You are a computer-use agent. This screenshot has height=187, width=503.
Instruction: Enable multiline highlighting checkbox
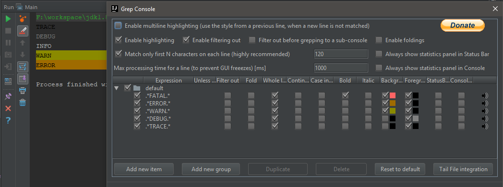coord(119,25)
